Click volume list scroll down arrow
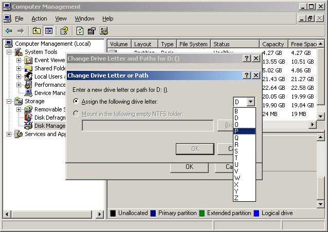The height and width of the screenshot is (232, 328). (x=320, y=116)
